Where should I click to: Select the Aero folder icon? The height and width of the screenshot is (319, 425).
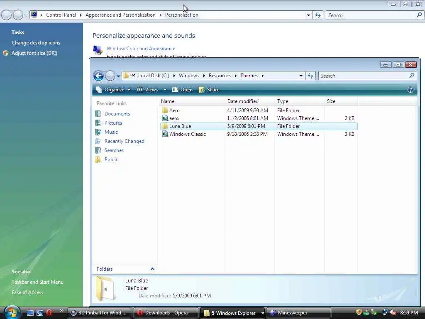(165, 110)
